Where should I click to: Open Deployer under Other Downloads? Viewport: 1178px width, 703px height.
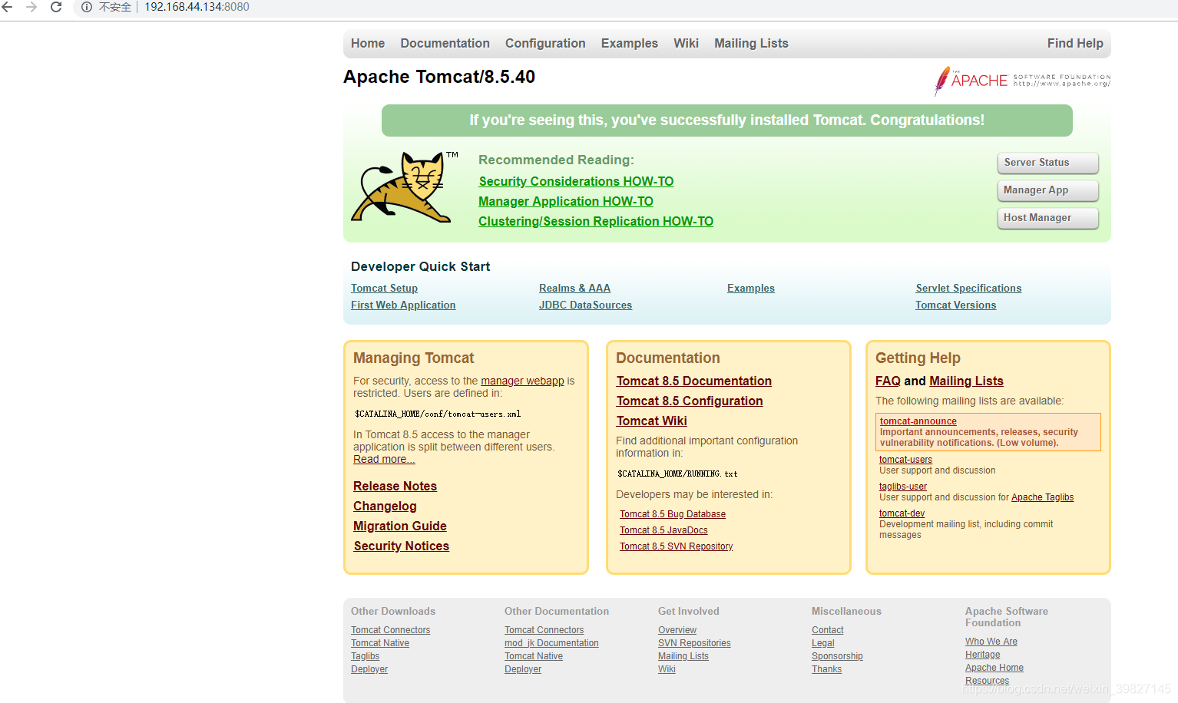pyautogui.click(x=369, y=669)
